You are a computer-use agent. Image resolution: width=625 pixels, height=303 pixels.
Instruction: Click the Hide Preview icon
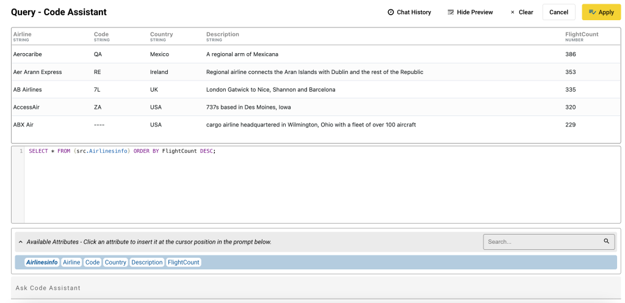click(x=450, y=12)
